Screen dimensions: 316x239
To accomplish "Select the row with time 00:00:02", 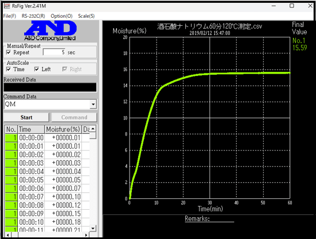I will point(47,155).
